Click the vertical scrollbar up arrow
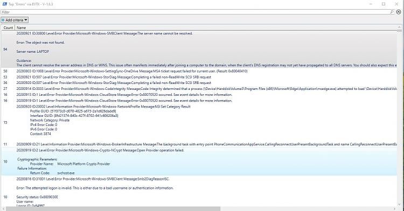Viewport: 404px width, 211px height. 400,27
